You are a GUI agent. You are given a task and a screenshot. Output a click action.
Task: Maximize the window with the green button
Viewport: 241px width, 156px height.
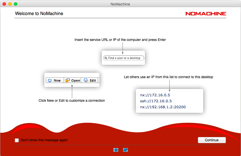[x=16, y=4]
